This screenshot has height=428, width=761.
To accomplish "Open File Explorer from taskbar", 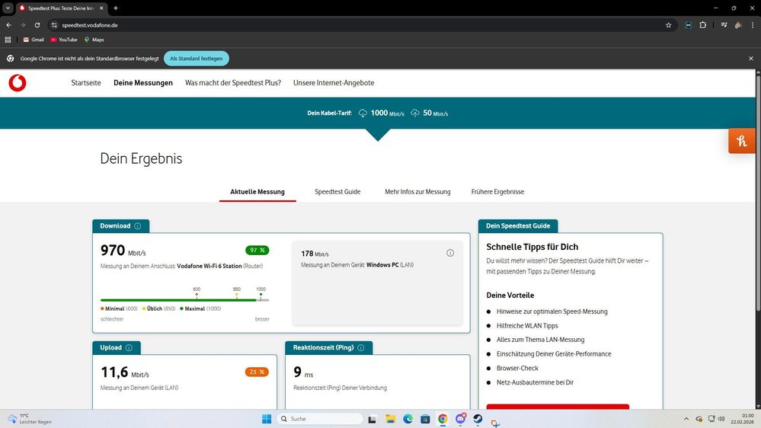I will (390, 419).
